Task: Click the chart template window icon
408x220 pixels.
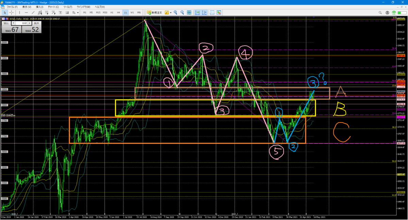Action: coord(212,13)
